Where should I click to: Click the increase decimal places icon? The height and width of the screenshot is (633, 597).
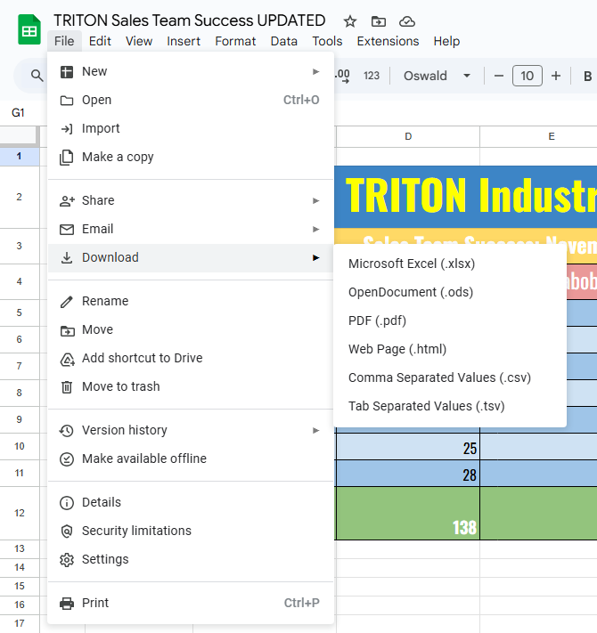(x=342, y=76)
